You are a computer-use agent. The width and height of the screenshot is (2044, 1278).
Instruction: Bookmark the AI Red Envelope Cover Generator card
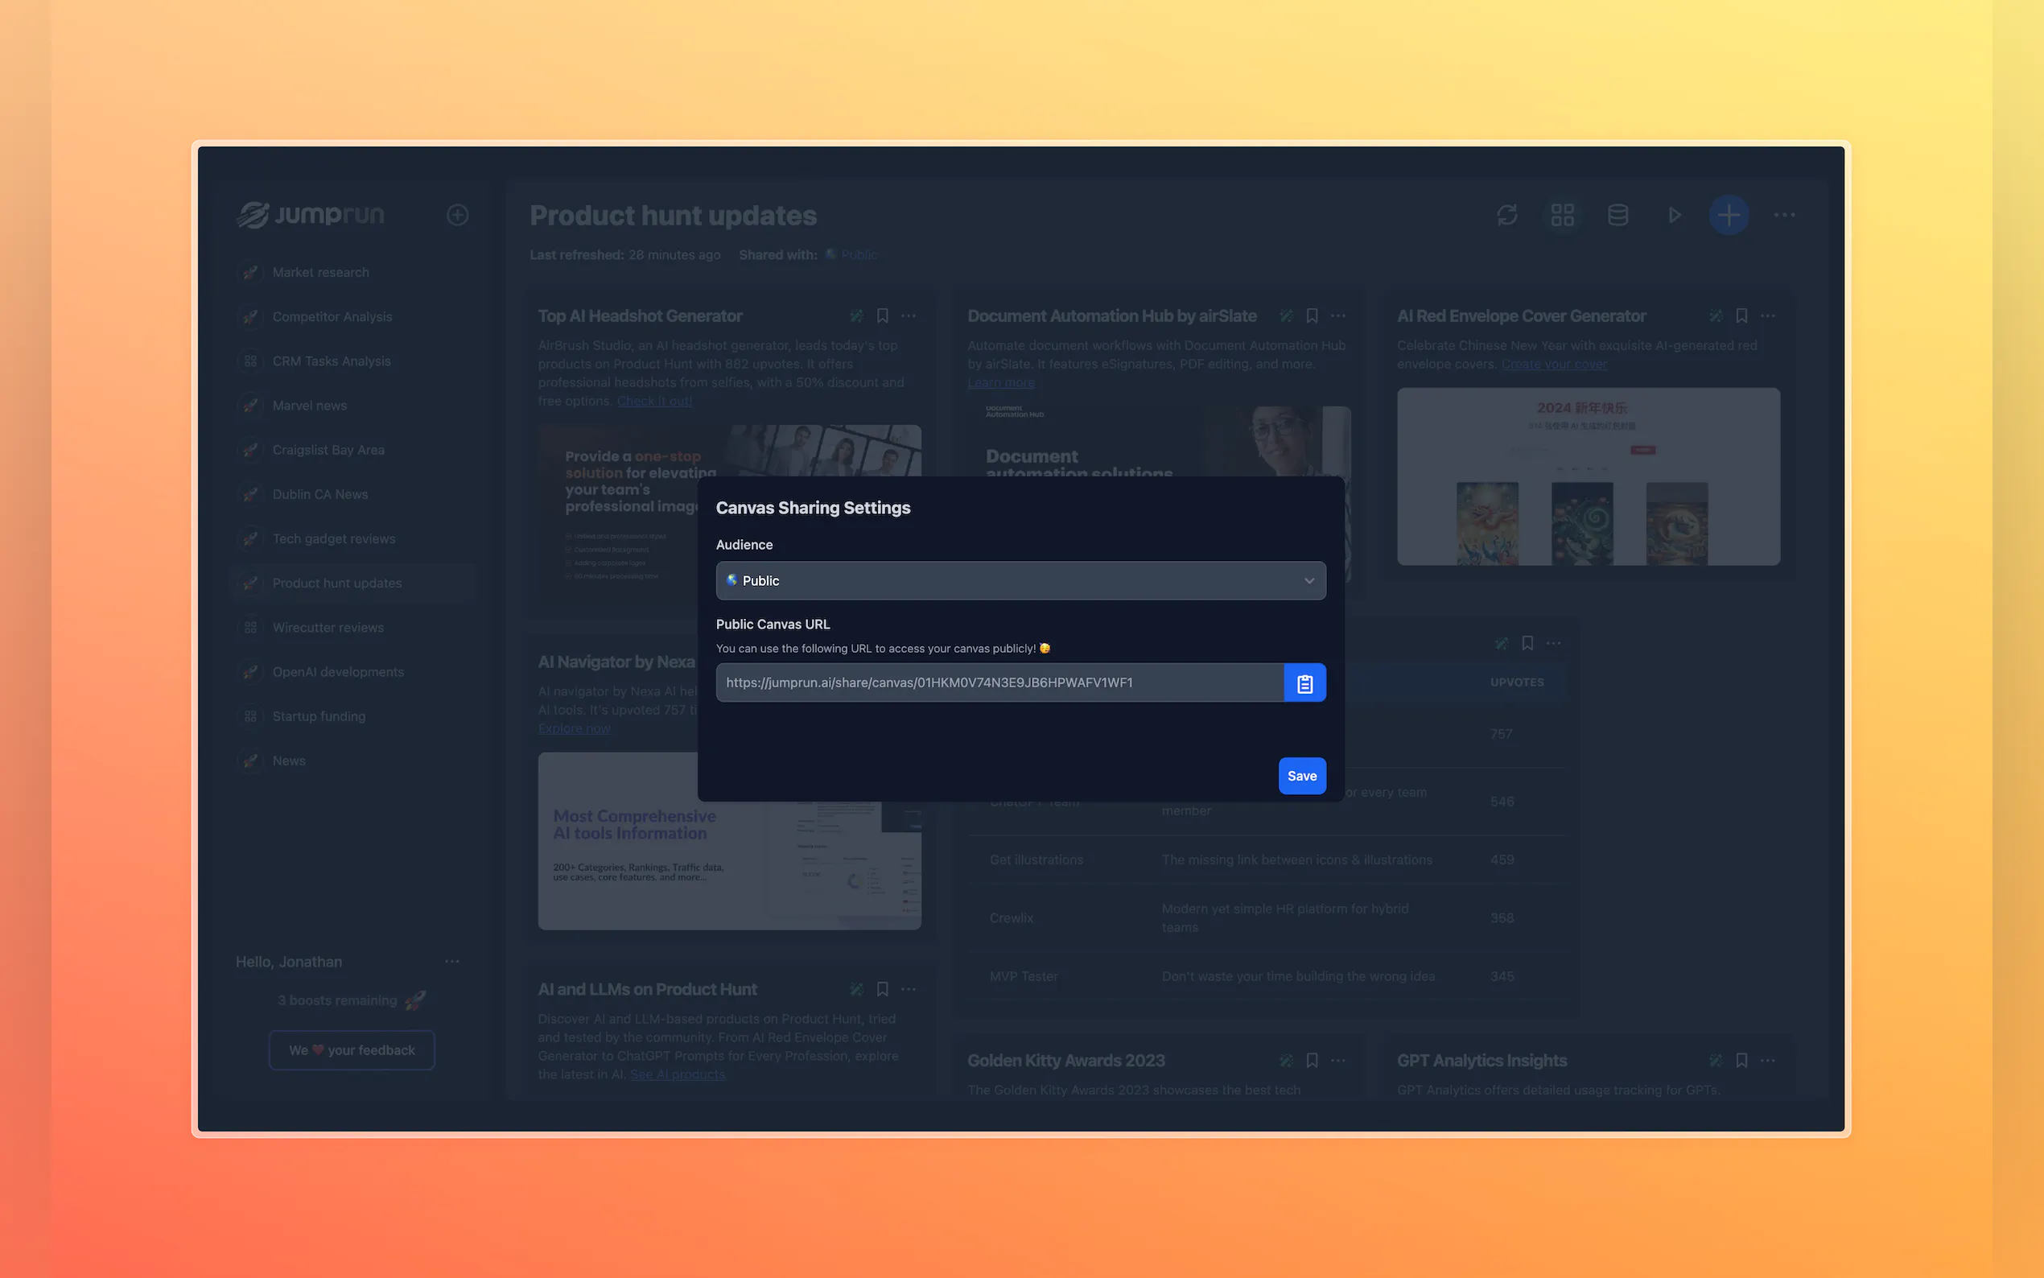[x=1741, y=315]
